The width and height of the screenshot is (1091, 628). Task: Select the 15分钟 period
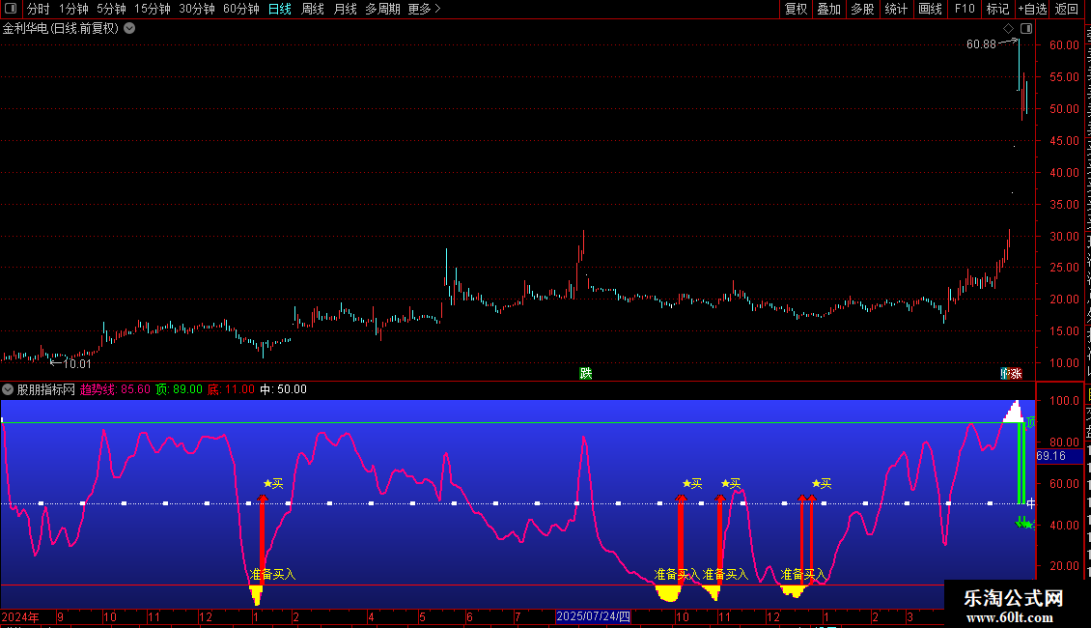[x=153, y=9]
